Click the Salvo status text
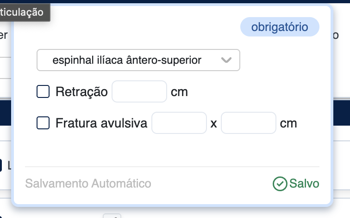 (304, 184)
